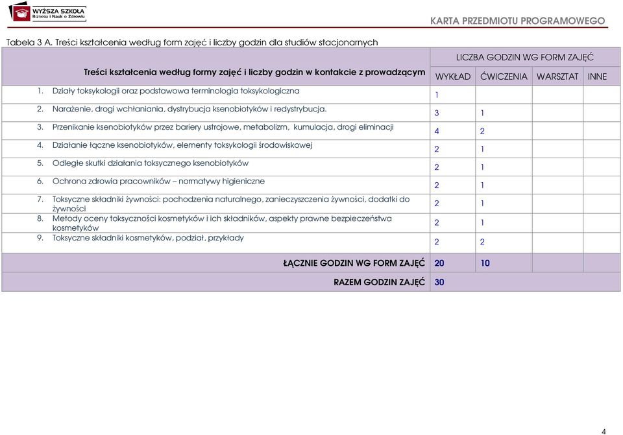The height and width of the screenshot is (435, 623).
Task: Click the KARTA PRZEDMIOTU PROGRAMOWEGO header text
Action: pyautogui.click(x=517, y=21)
